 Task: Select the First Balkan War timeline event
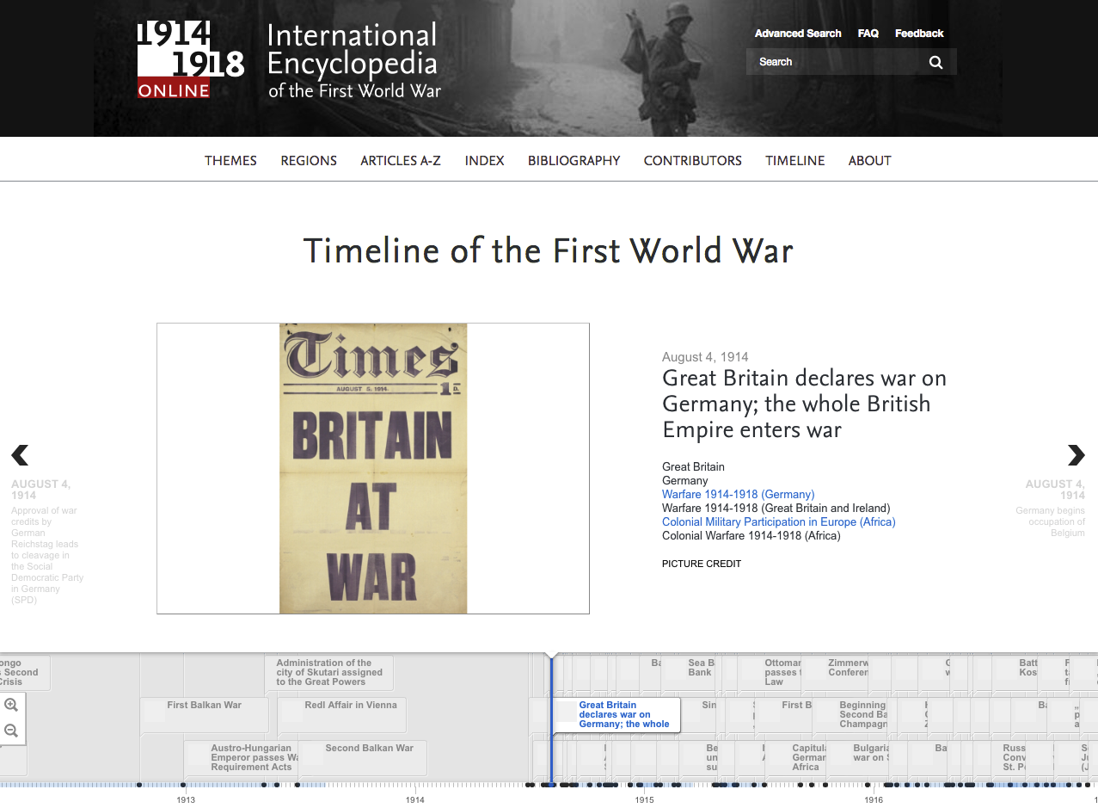click(x=205, y=714)
